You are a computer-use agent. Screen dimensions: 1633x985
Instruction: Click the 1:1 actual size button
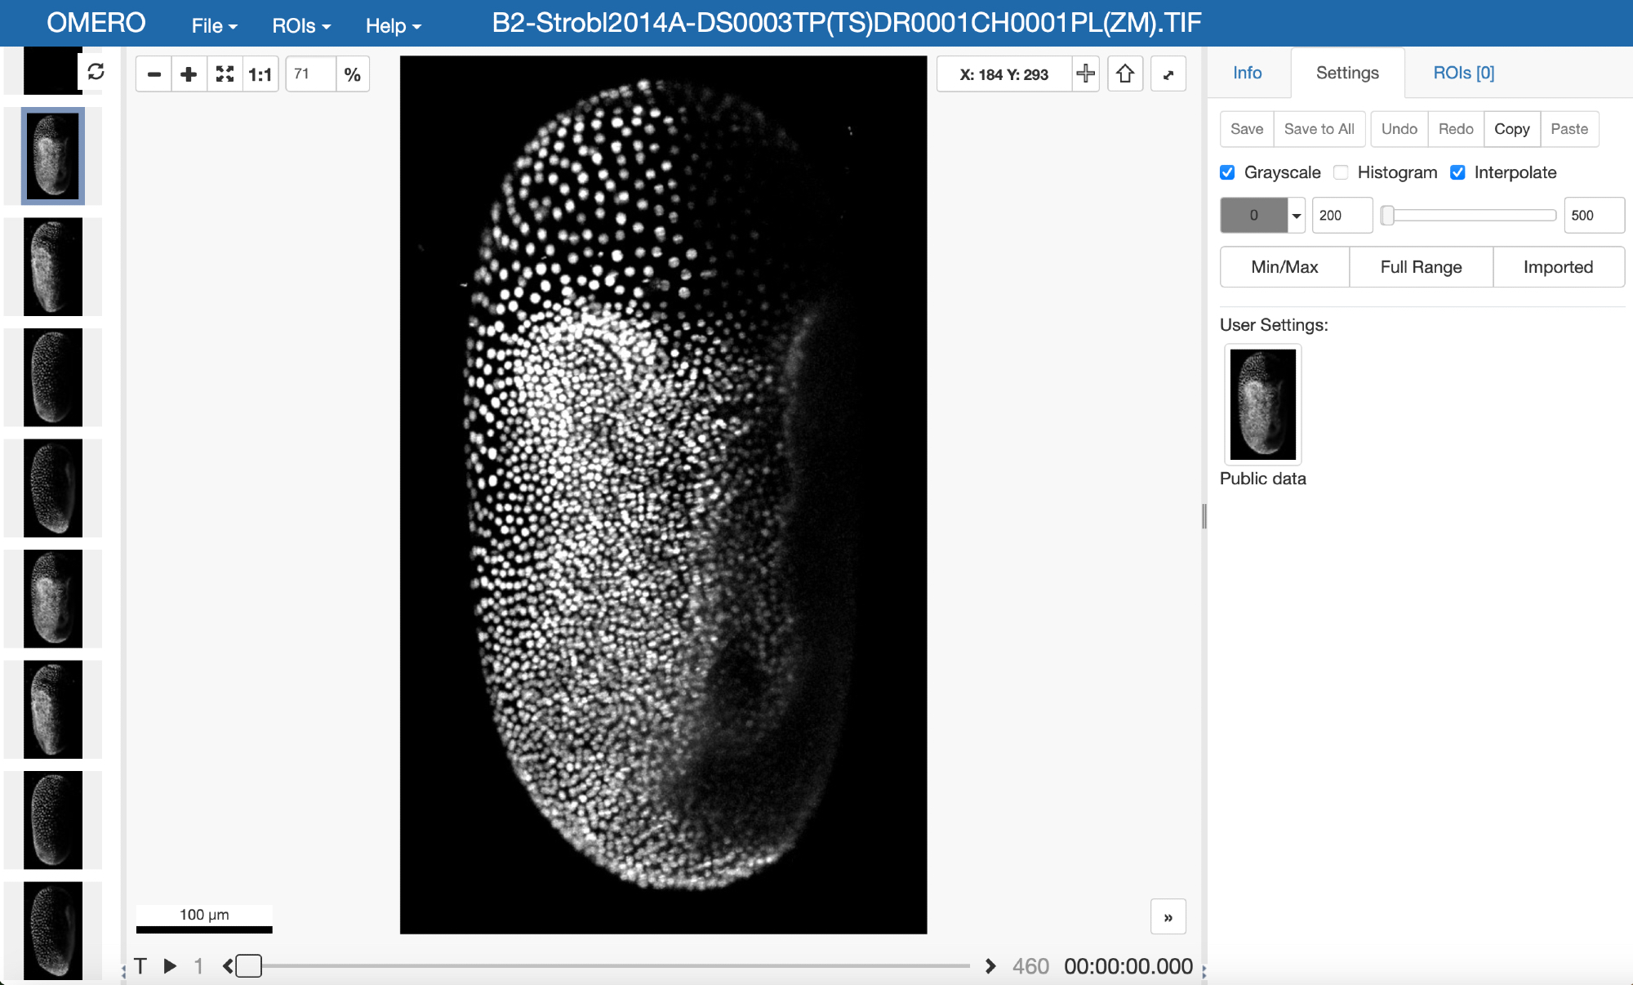pos(260,74)
